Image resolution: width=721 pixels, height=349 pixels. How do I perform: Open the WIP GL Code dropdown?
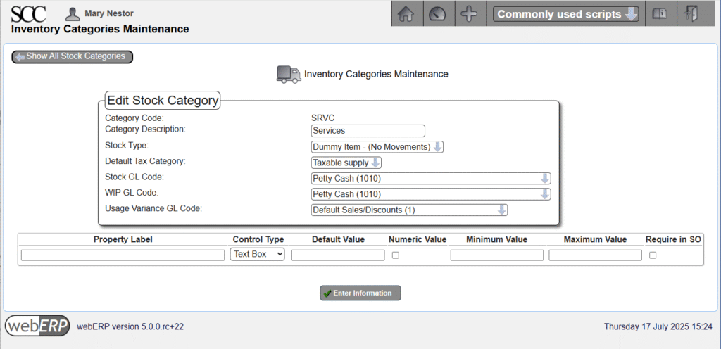tap(431, 194)
